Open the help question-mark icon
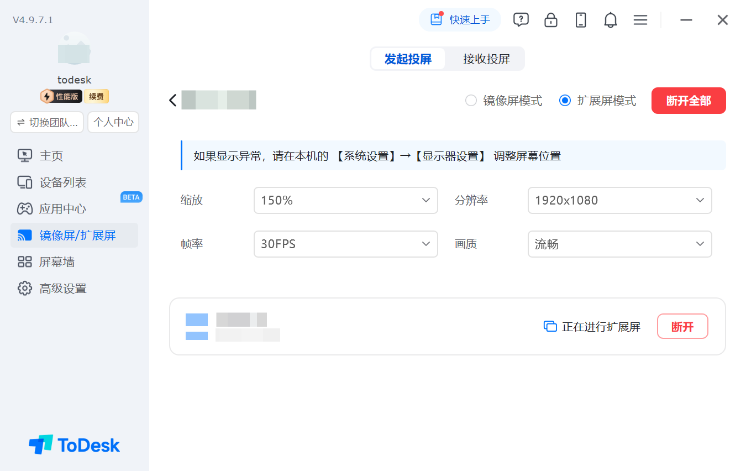 point(521,20)
